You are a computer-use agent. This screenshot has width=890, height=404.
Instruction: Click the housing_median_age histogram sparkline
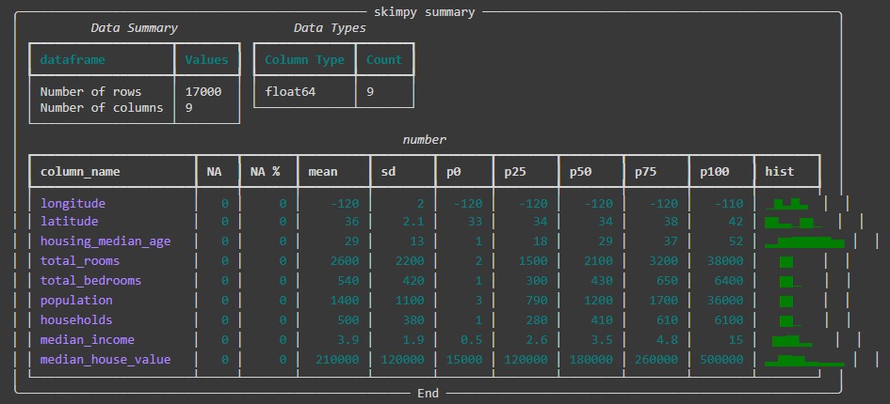pos(804,242)
